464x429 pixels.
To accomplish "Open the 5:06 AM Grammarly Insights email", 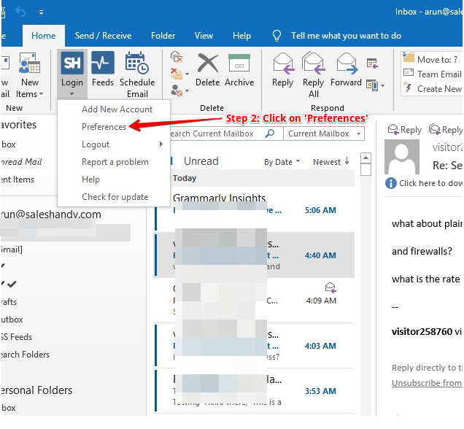I will pos(255,209).
